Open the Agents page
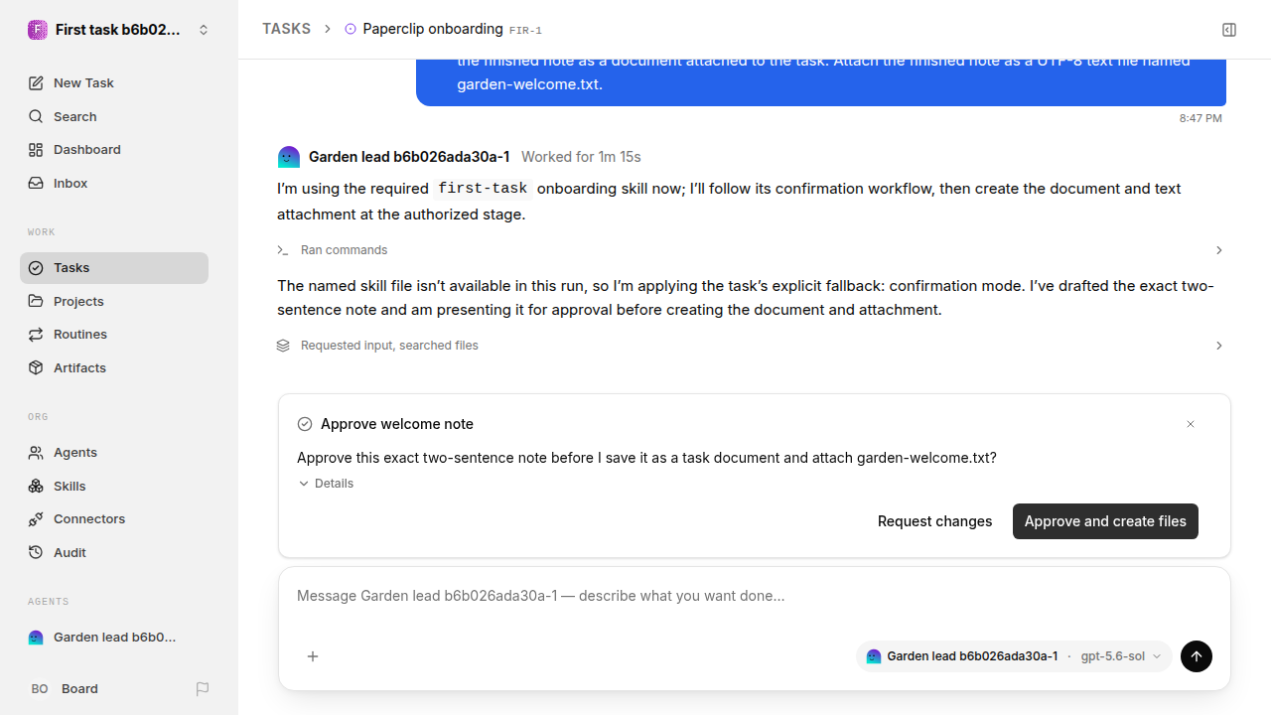Image resolution: width=1271 pixels, height=715 pixels. coord(114,453)
